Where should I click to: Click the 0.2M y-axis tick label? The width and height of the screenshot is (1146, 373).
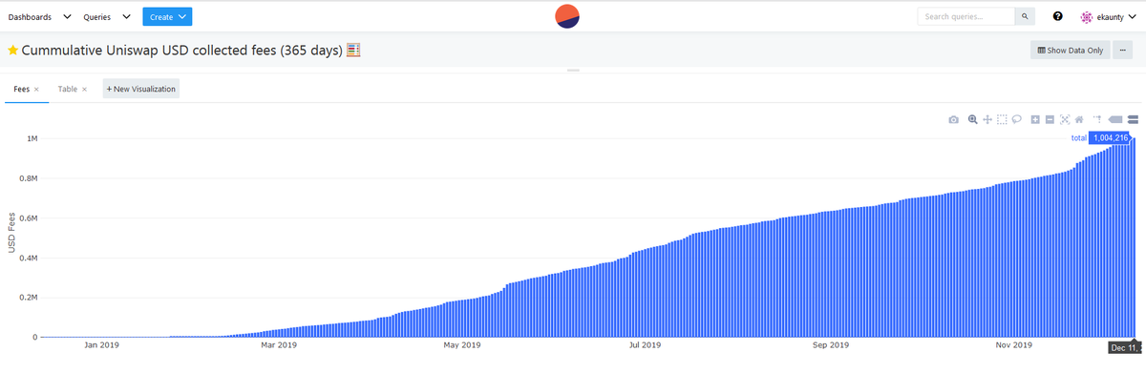[28, 298]
